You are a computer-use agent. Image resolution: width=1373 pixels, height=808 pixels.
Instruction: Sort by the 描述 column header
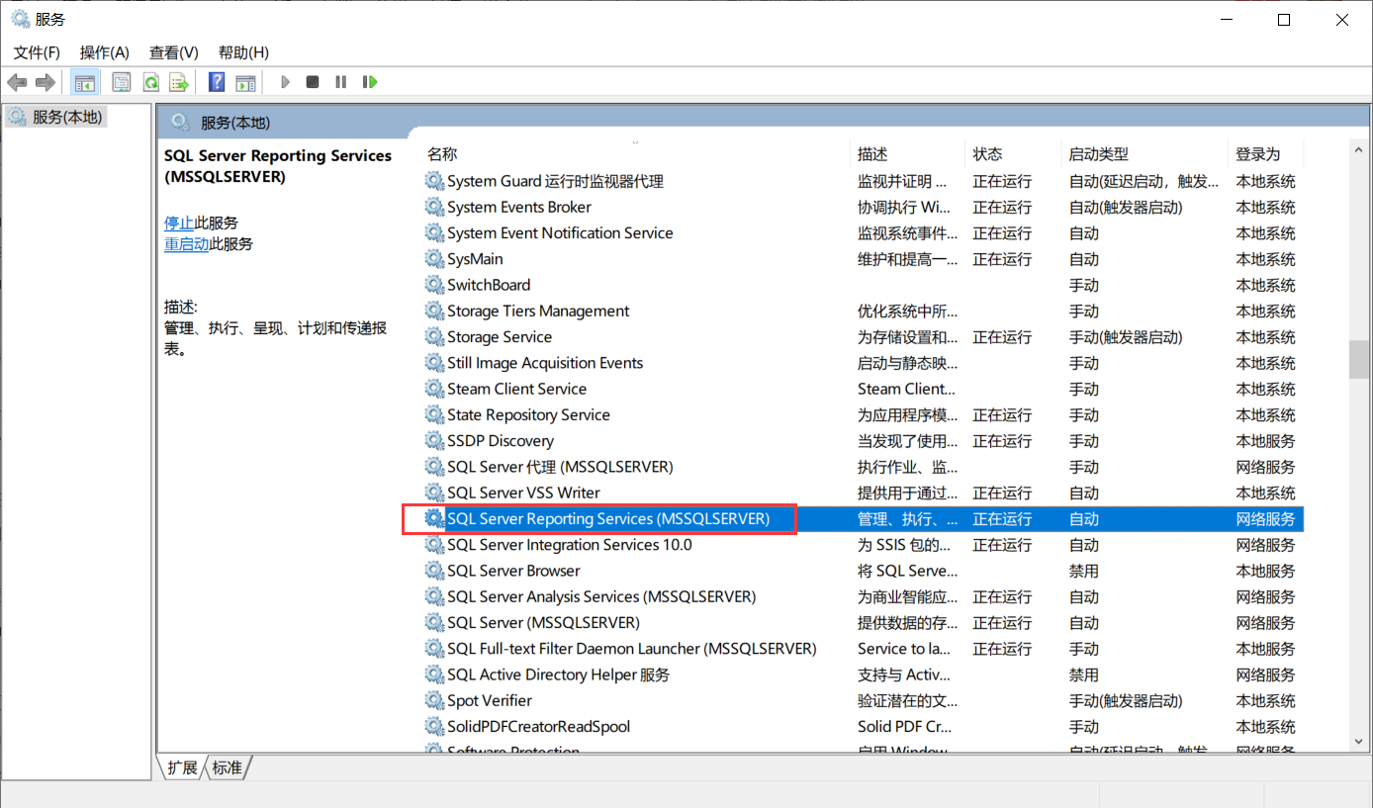[x=872, y=154]
